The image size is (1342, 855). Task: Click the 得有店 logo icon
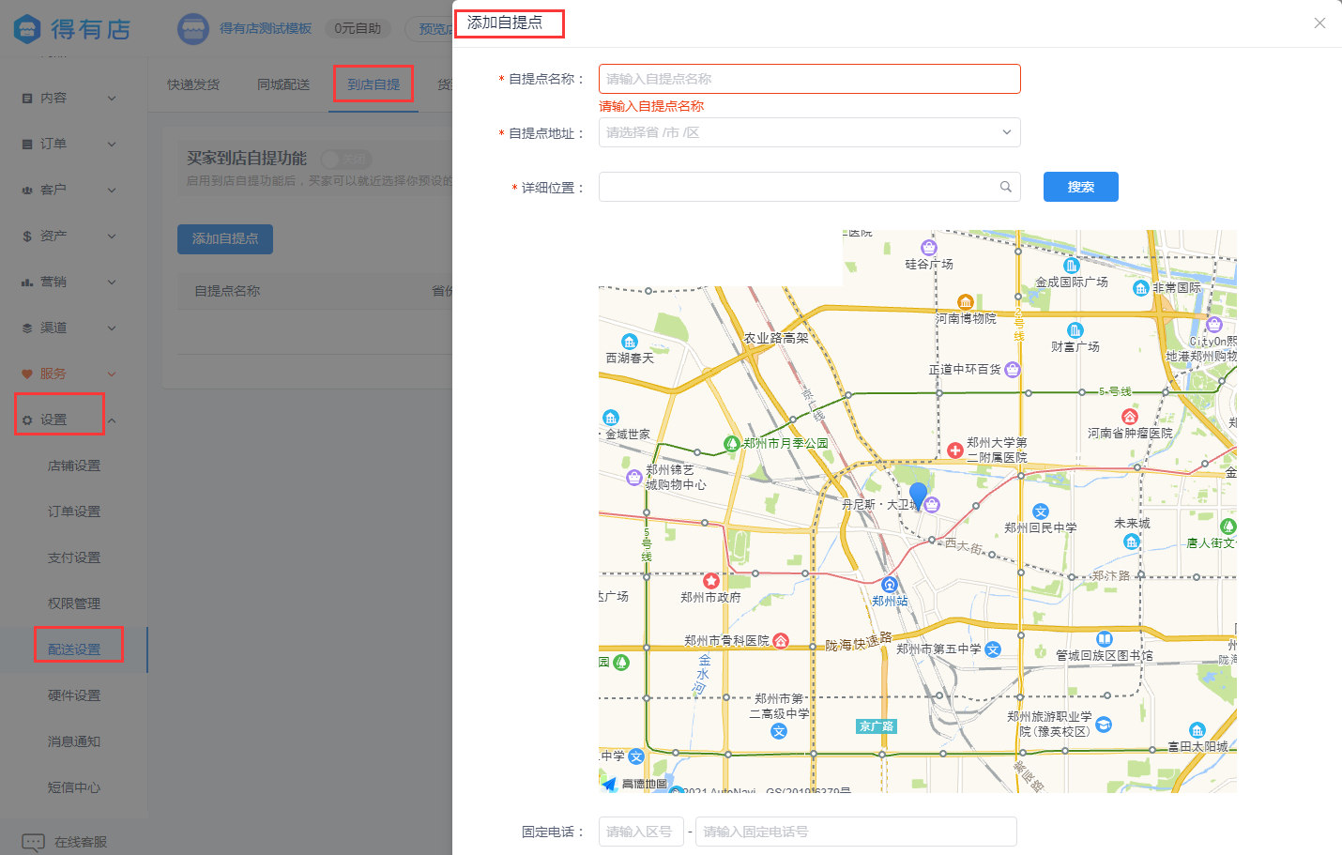(x=27, y=29)
